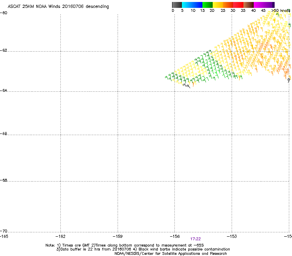Click the -62 latitude axis label
292x256 pixels.
pyautogui.click(x=4, y=50)
